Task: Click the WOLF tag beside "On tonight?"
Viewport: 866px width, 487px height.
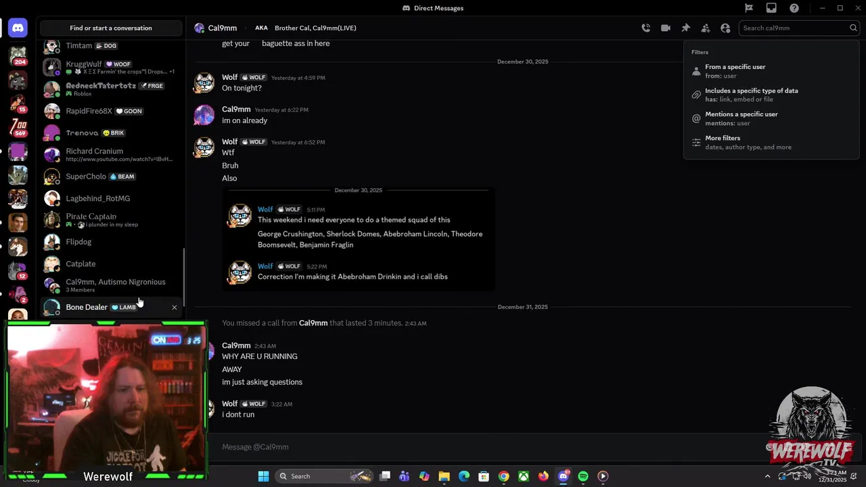Action: pyautogui.click(x=254, y=78)
